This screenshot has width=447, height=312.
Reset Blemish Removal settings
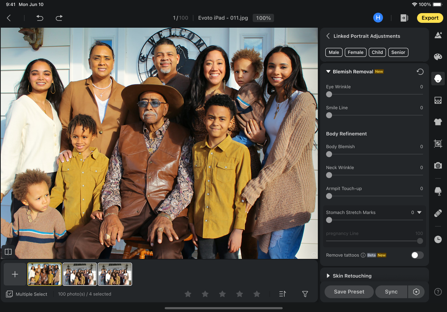(420, 72)
